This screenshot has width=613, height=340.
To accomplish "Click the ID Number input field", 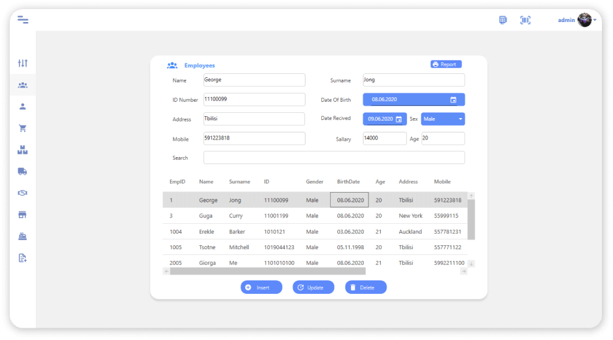I will tap(254, 99).
